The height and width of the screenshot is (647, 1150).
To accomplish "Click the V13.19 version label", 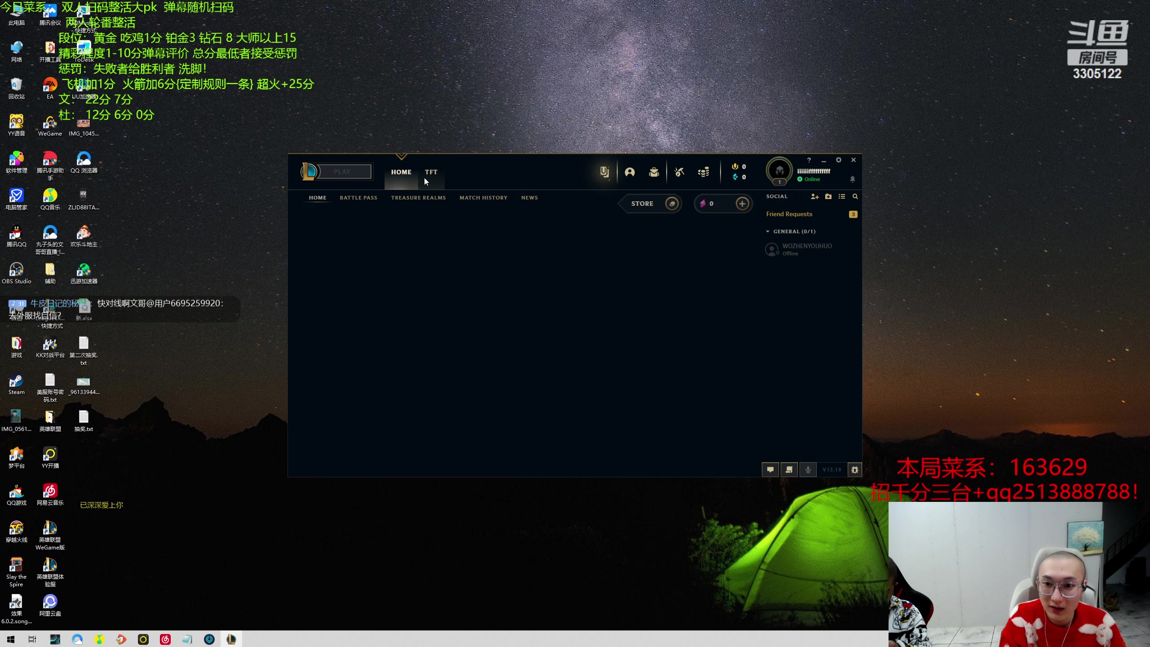I will click(x=832, y=470).
